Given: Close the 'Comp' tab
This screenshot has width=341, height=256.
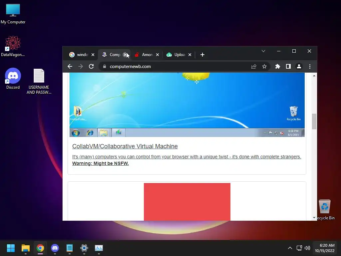Looking at the screenshot, I should tap(125, 55).
